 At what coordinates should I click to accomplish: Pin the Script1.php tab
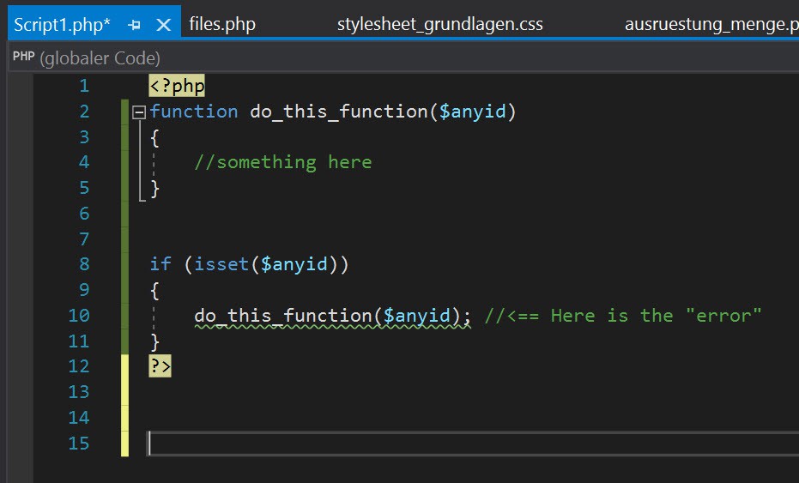pos(134,25)
